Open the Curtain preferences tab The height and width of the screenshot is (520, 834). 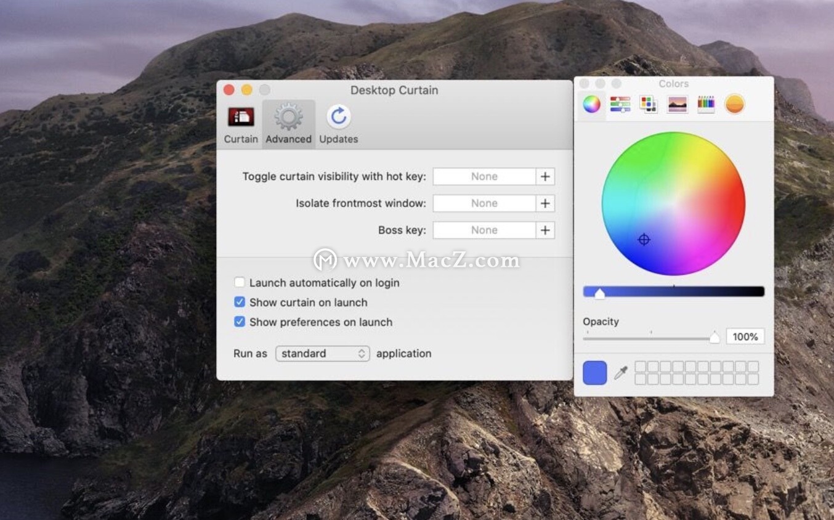pyautogui.click(x=241, y=125)
